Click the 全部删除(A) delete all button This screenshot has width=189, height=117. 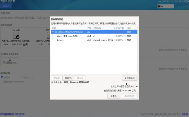[130, 78]
